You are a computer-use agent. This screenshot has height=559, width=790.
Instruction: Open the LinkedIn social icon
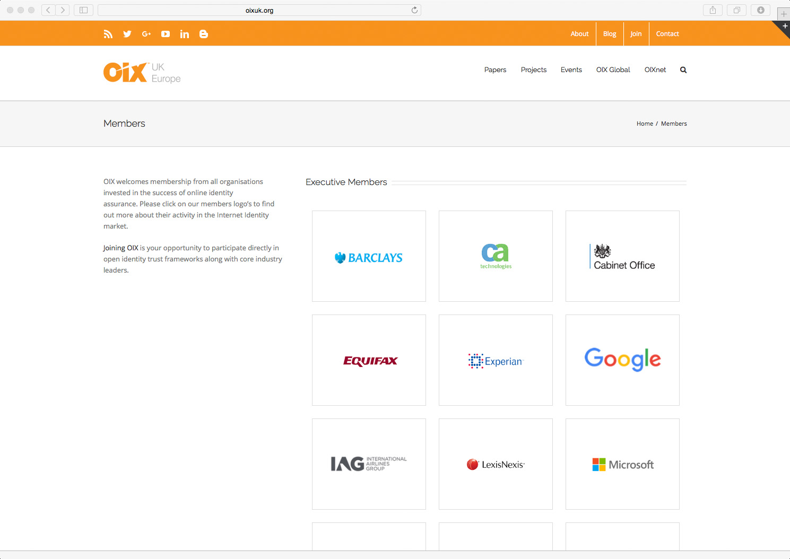(x=185, y=34)
